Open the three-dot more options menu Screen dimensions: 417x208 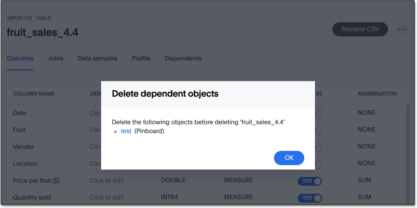402,29
